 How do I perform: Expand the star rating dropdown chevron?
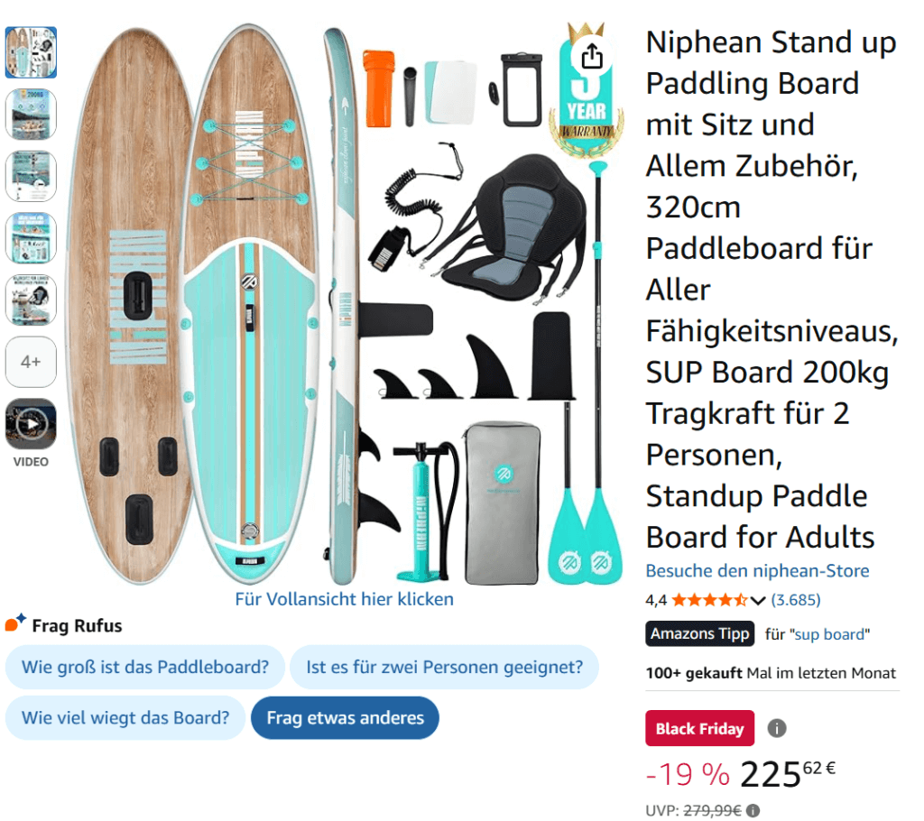tap(758, 600)
